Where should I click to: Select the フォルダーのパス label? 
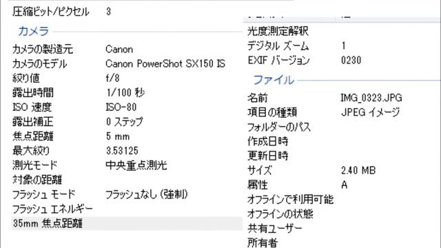point(279,127)
